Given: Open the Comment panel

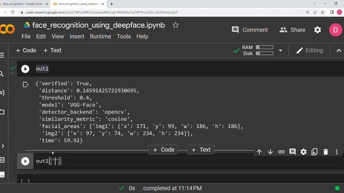Looking at the screenshot, I should (249, 30).
